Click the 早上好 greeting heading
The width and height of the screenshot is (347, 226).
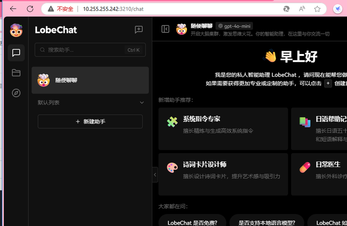(x=298, y=57)
